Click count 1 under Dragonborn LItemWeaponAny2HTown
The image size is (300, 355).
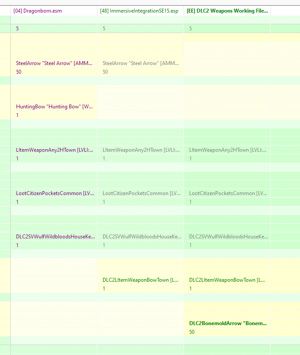[17, 159]
